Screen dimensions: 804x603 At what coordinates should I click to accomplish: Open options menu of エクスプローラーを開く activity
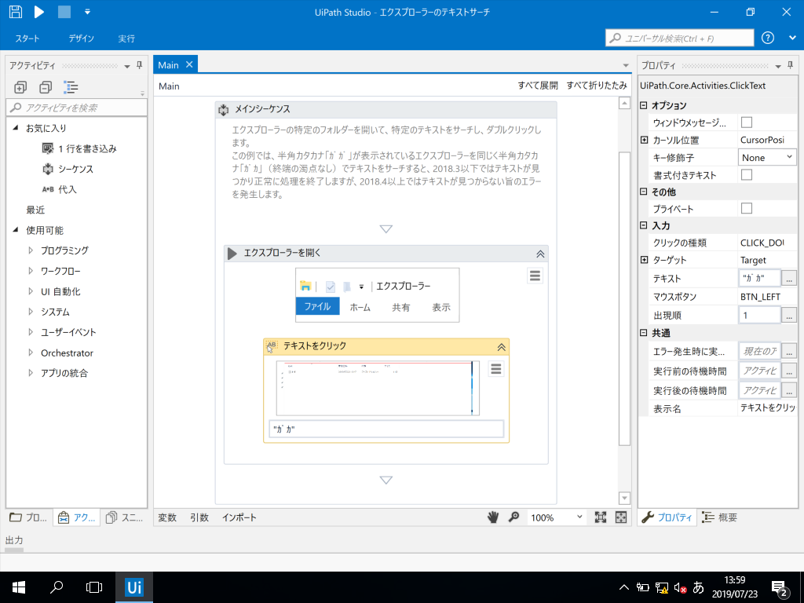(535, 276)
